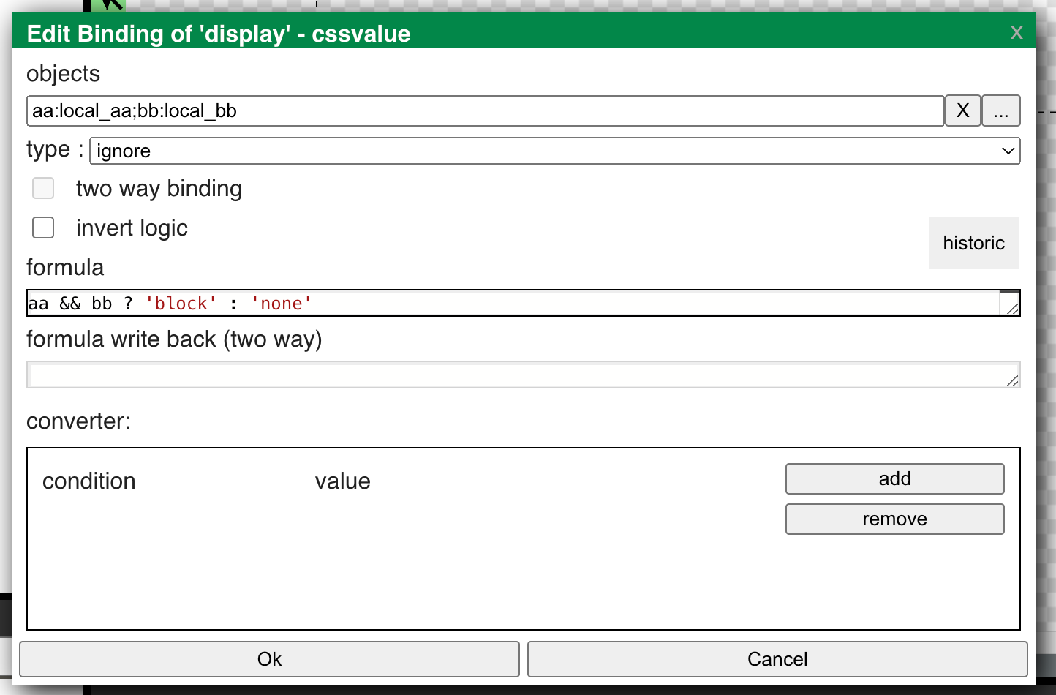
Task: Click the 'invert logic' label text
Action: 132,228
